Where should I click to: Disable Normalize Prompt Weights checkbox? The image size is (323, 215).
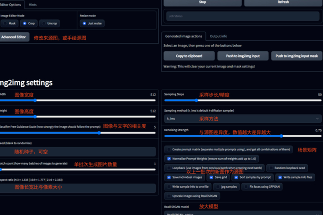coord(169,159)
